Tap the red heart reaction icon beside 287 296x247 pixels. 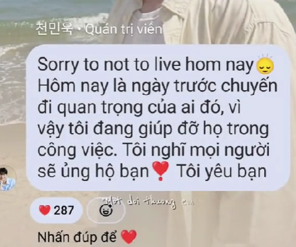45,210
